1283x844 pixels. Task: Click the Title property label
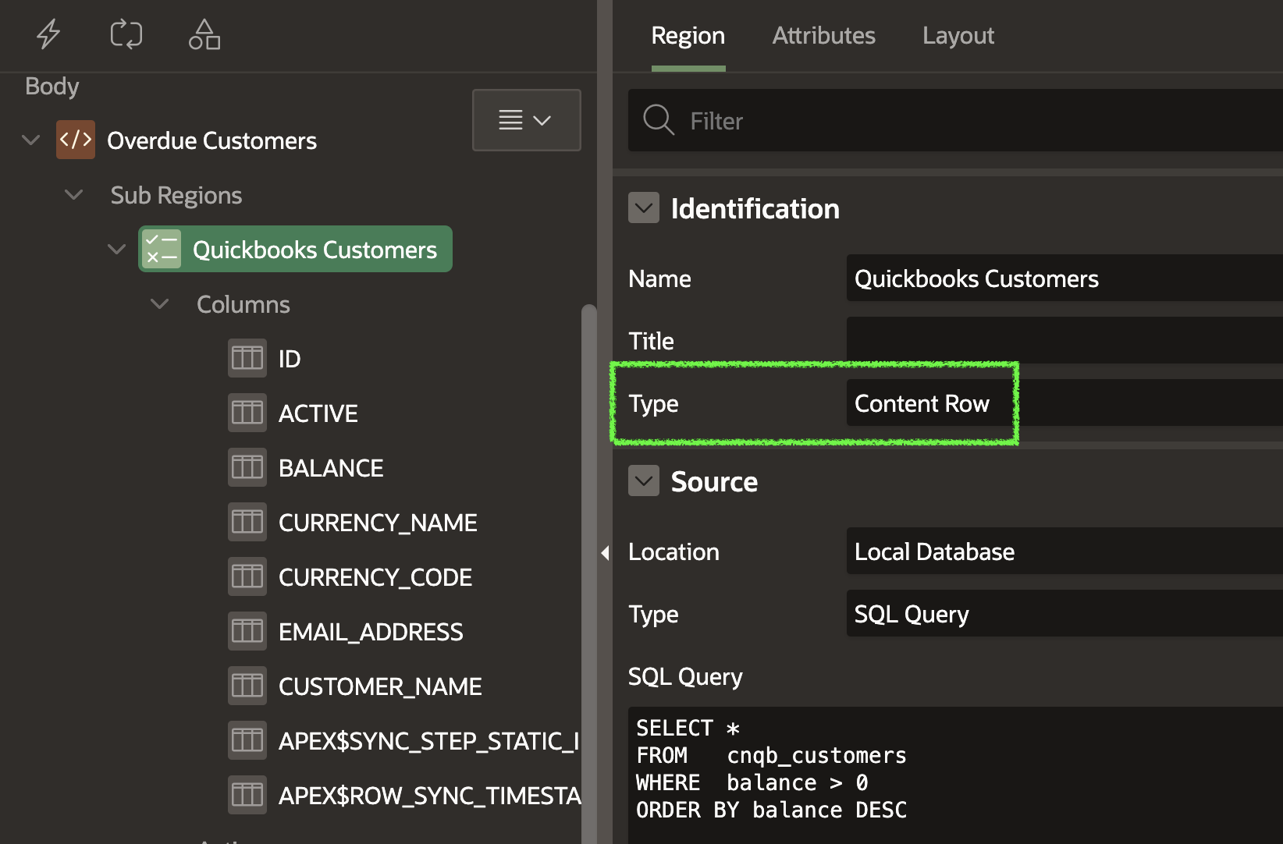(x=651, y=341)
